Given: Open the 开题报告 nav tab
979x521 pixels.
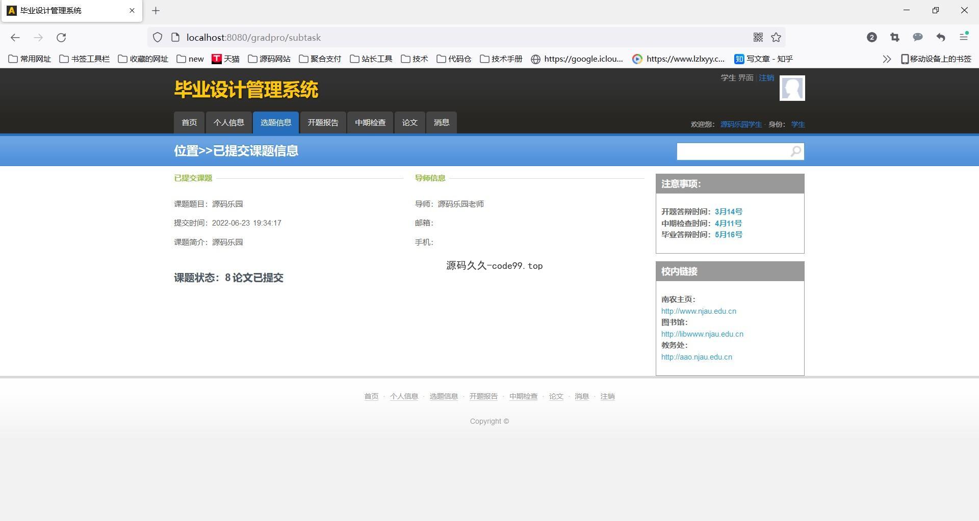Looking at the screenshot, I should 323,123.
